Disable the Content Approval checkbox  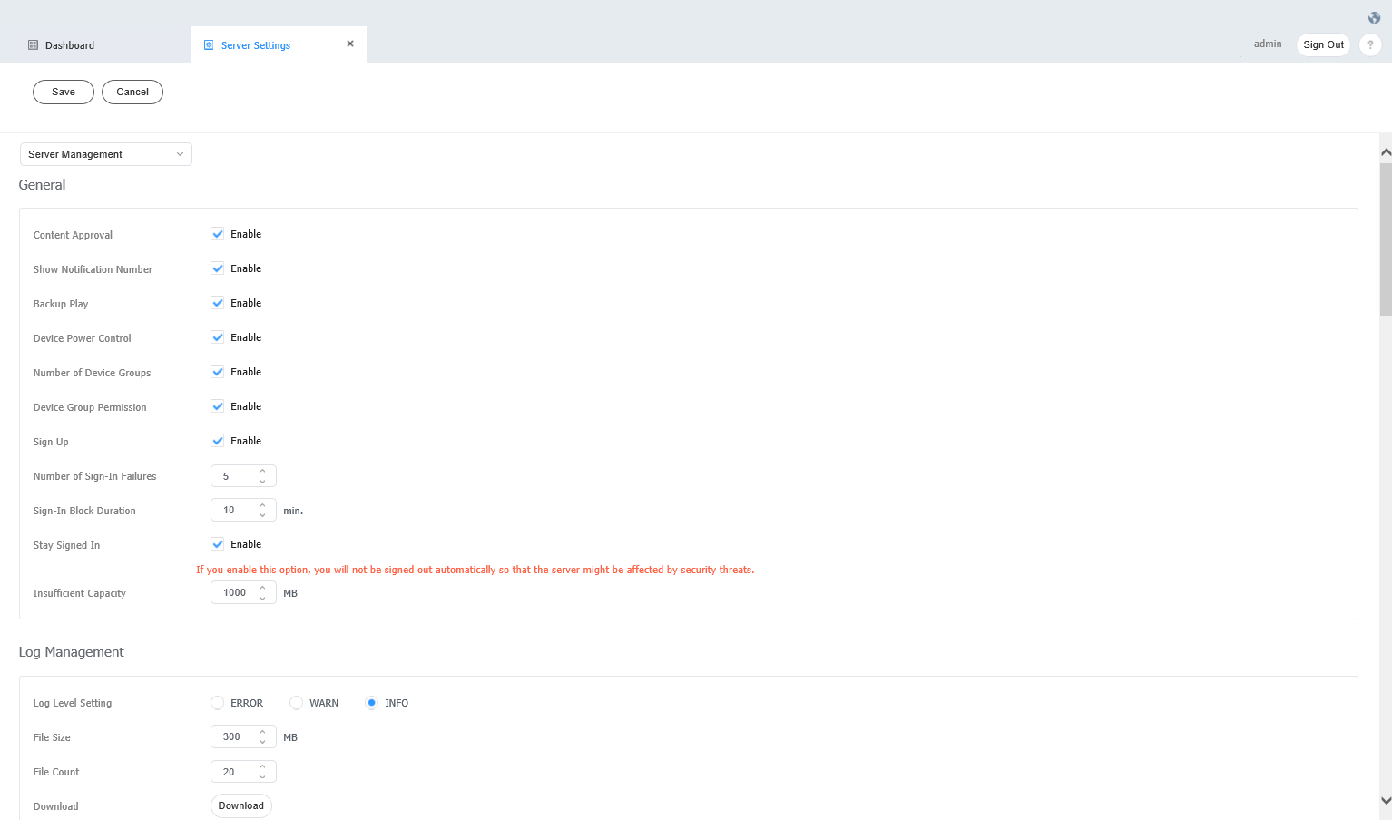point(218,233)
